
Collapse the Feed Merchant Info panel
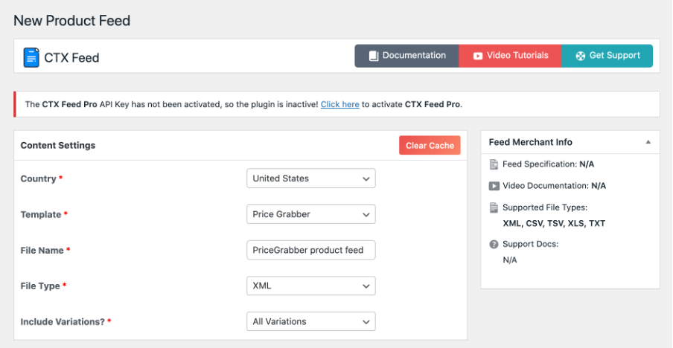[648, 142]
